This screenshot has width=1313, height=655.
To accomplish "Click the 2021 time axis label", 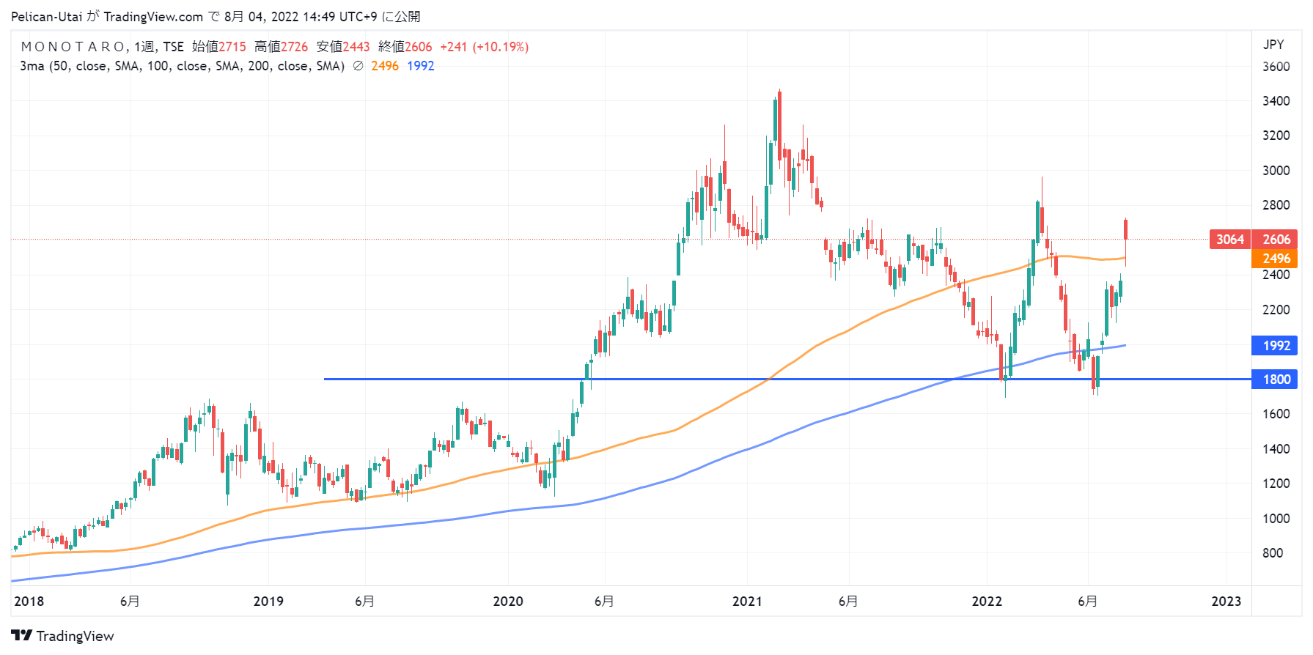I will [x=747, y=602].
